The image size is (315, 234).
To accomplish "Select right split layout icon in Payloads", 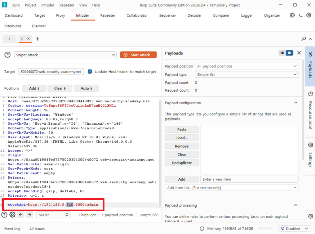I will (290, 53).
